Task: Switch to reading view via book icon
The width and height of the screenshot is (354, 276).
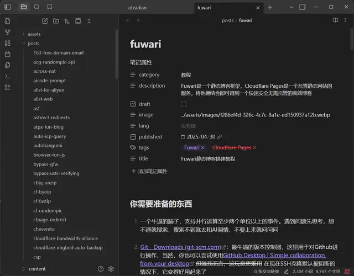Action: click(x=335, y=20)
